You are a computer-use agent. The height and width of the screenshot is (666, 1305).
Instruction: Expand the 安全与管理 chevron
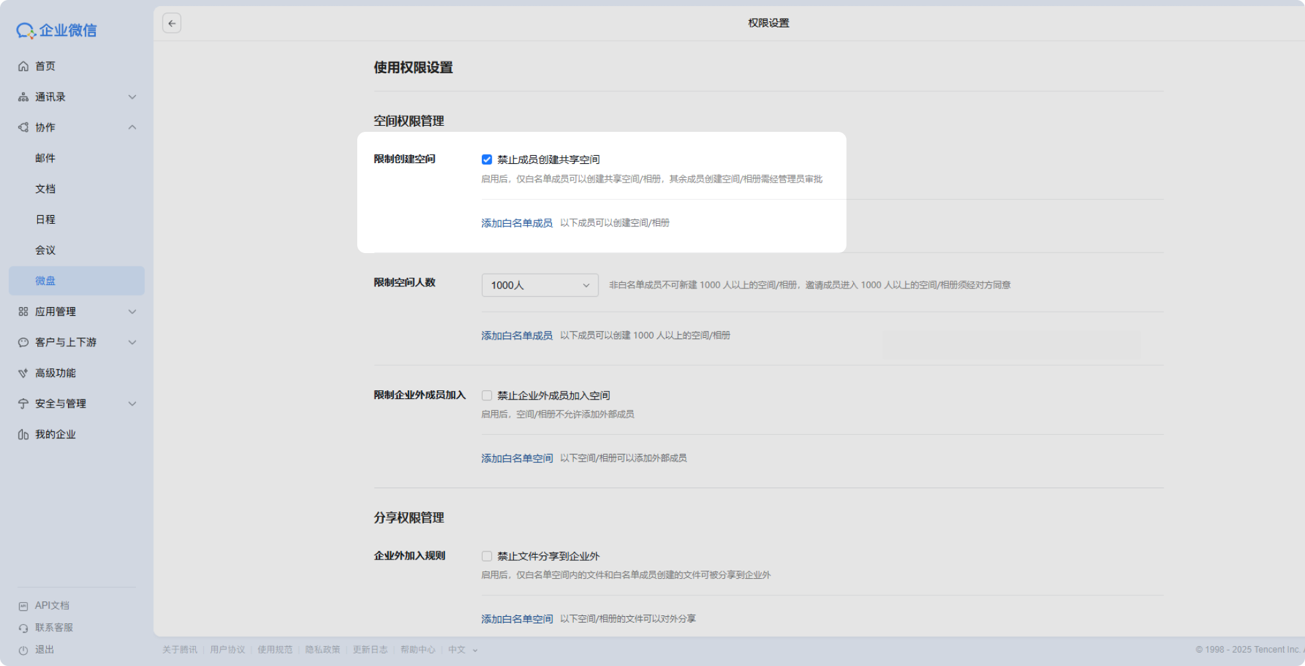tap(132, 403)
